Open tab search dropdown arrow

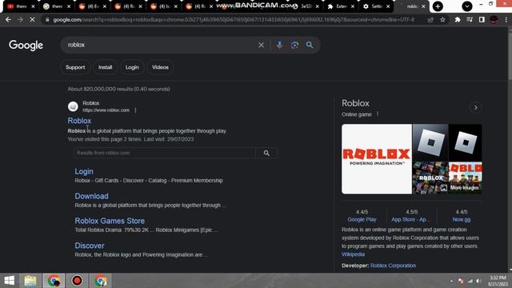coord(467,6)
